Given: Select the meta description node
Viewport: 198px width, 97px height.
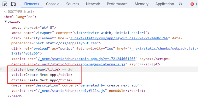Looking at the screenshot, I should (x=76, y=85).
